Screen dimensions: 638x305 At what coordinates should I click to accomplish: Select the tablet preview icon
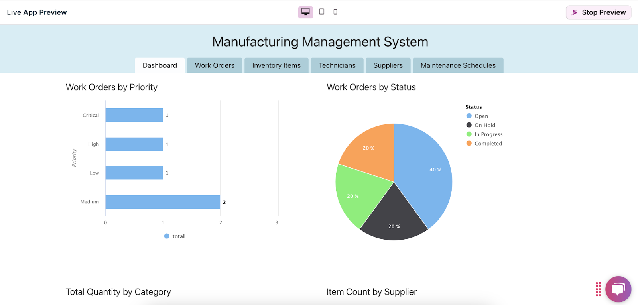[x=321, y=12]
